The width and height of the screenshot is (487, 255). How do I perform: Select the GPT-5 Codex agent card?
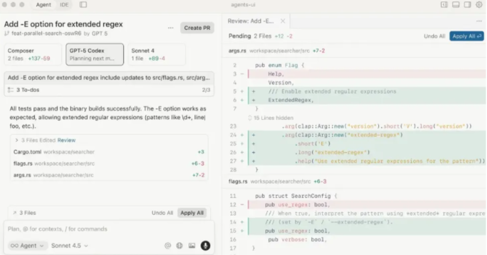point(94,54)
